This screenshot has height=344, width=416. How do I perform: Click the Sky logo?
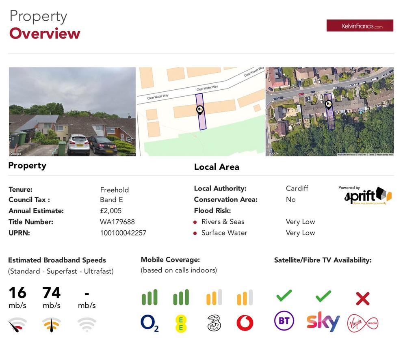pyautogui.click(x=323, y=321)
